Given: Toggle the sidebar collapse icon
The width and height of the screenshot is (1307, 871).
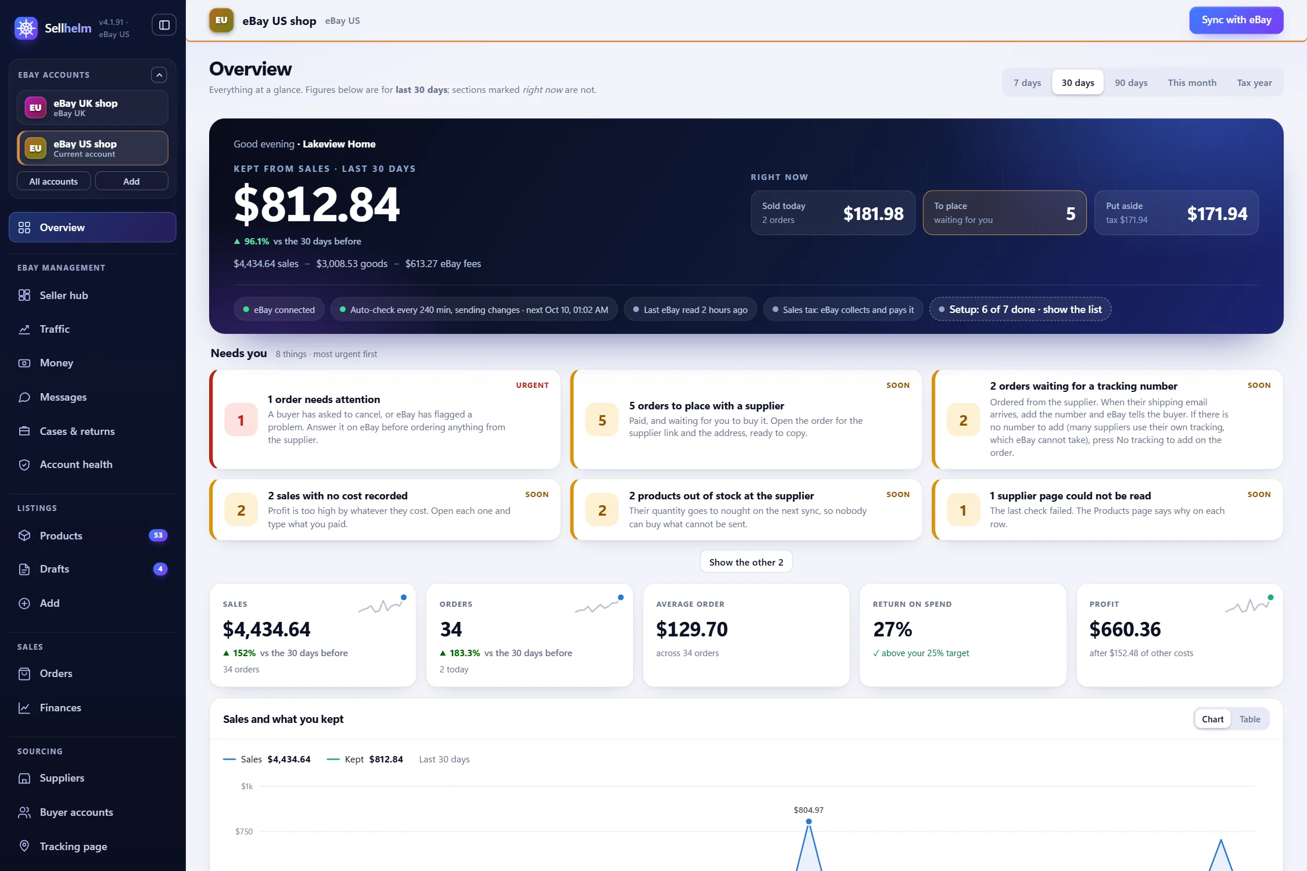Looking at the screenshot, I should click(164, 25).
